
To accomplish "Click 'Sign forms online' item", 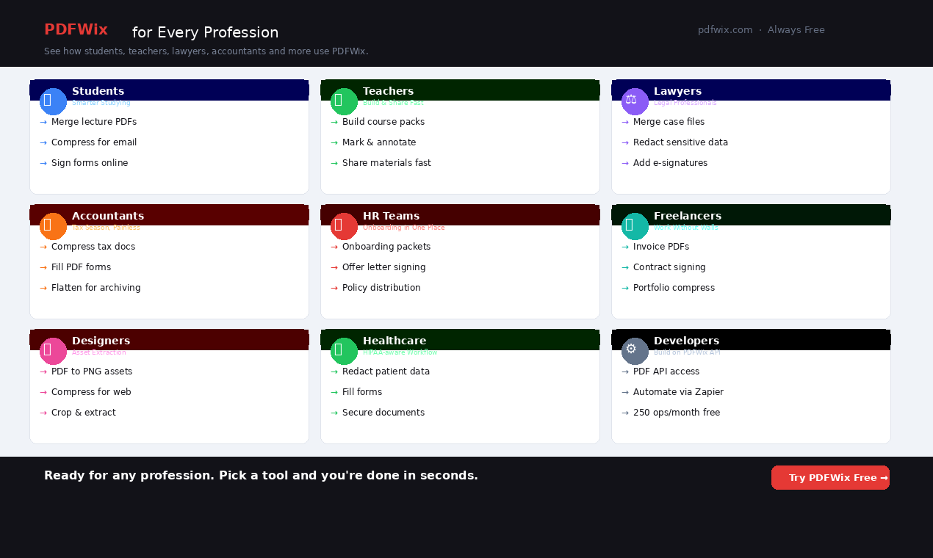I will pyautogui.click(x=90, y=163).
